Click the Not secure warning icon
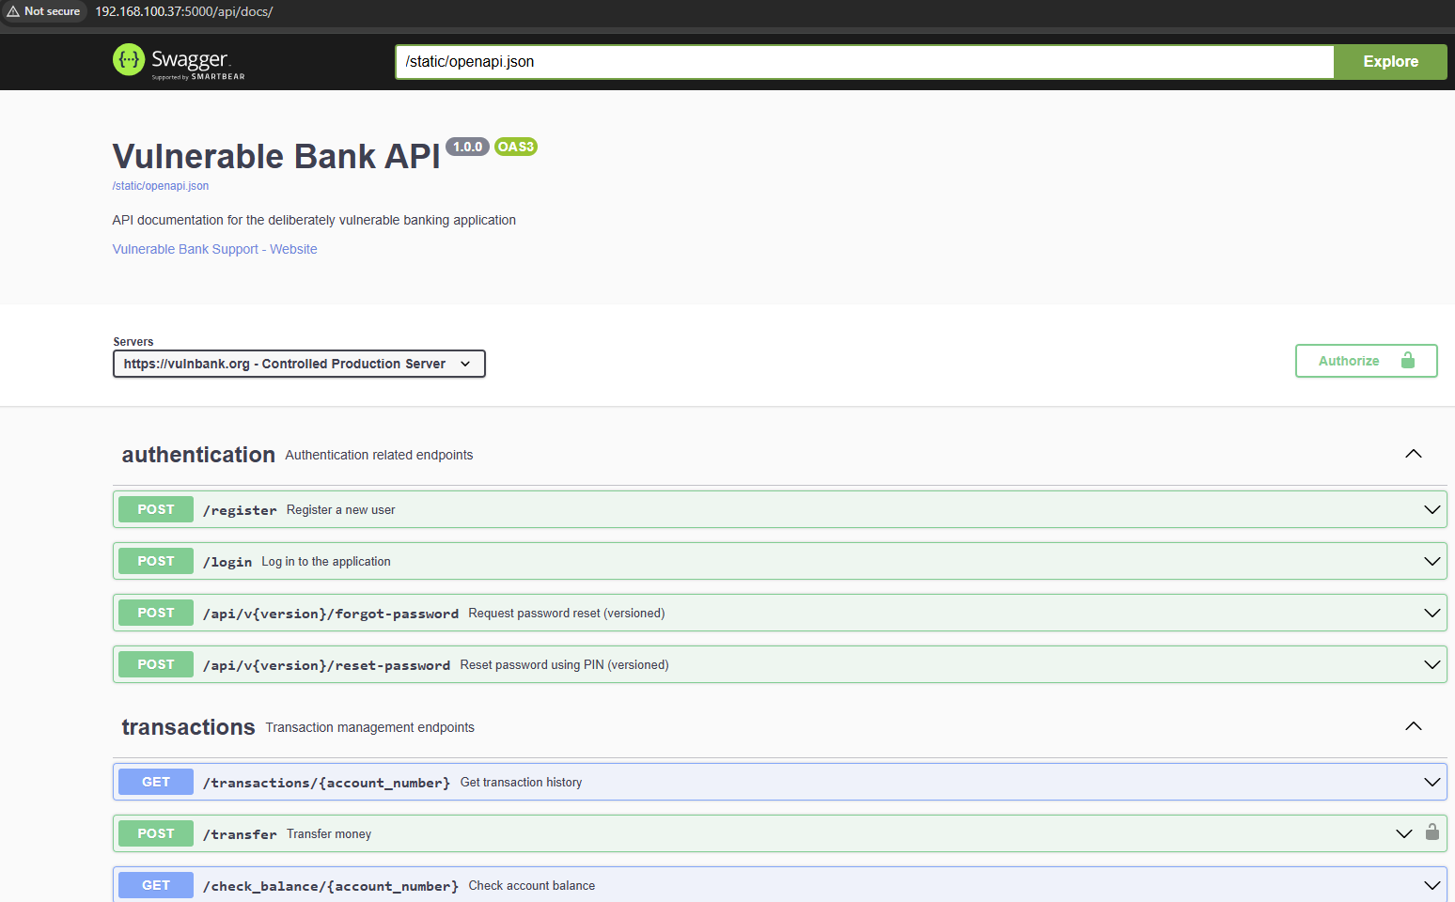1455x902 pixels. pos(13,11)
